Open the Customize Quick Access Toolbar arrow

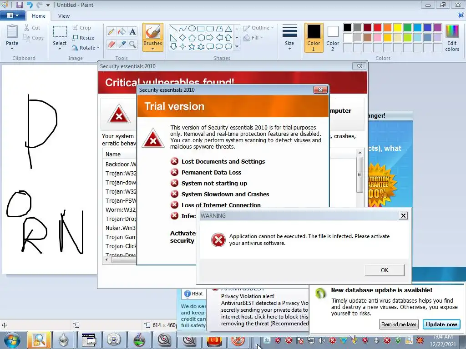[48, 5]
